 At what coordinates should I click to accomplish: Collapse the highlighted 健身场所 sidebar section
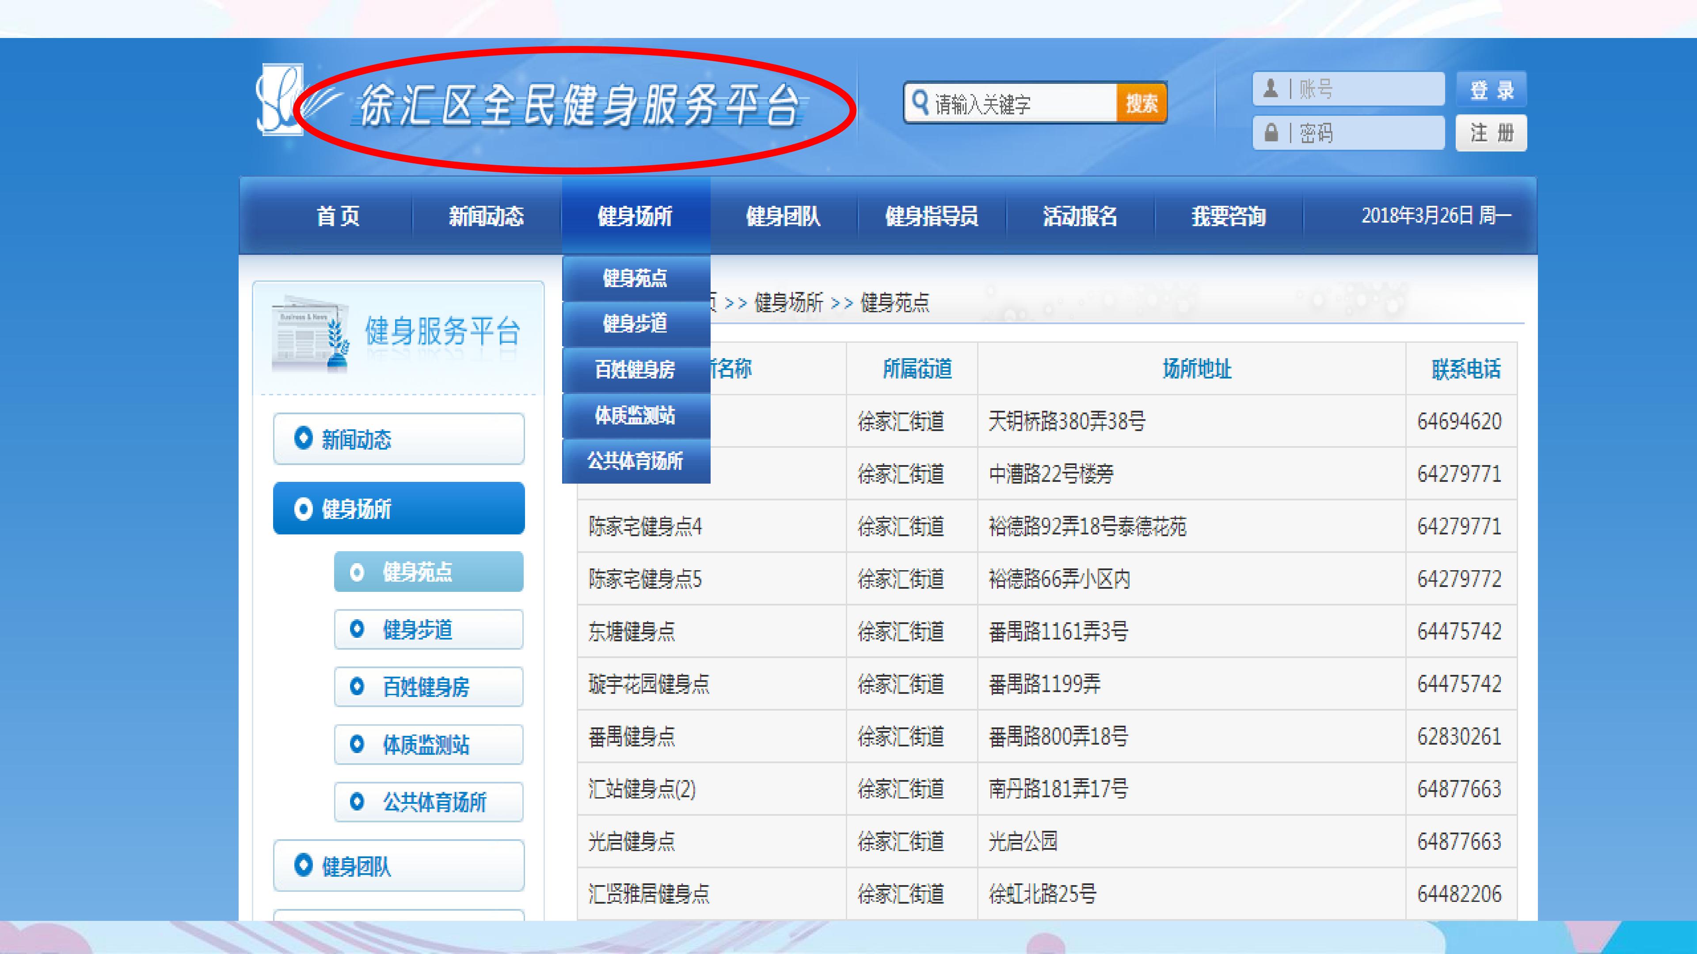tap(399, 508)
